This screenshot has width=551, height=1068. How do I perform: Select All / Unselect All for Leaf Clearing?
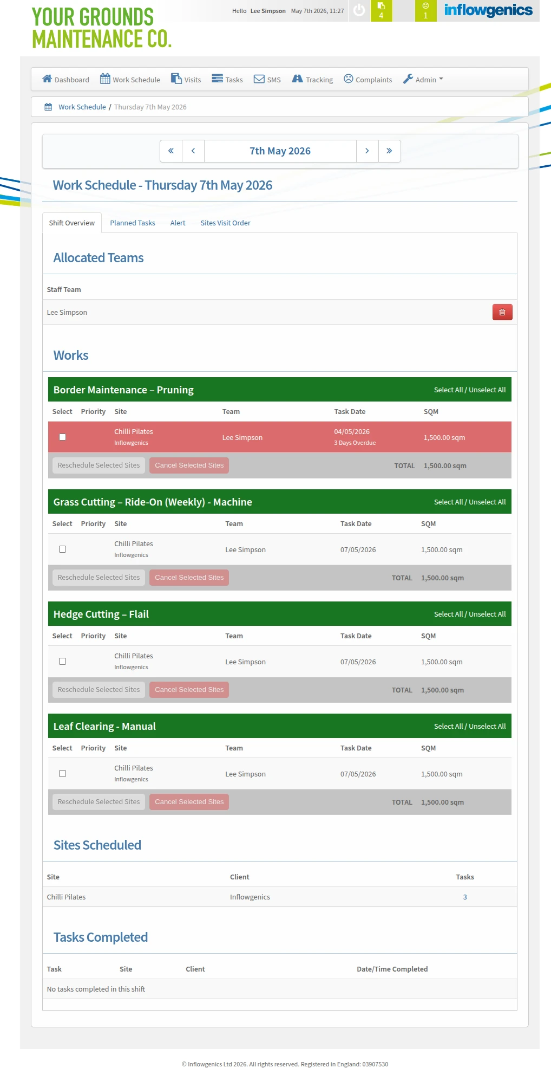click(x=470, y=726)
